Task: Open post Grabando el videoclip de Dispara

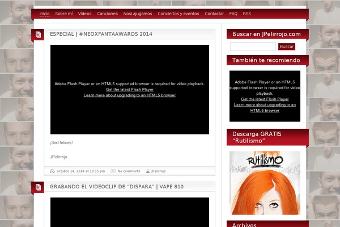Action: coord(117,187)
